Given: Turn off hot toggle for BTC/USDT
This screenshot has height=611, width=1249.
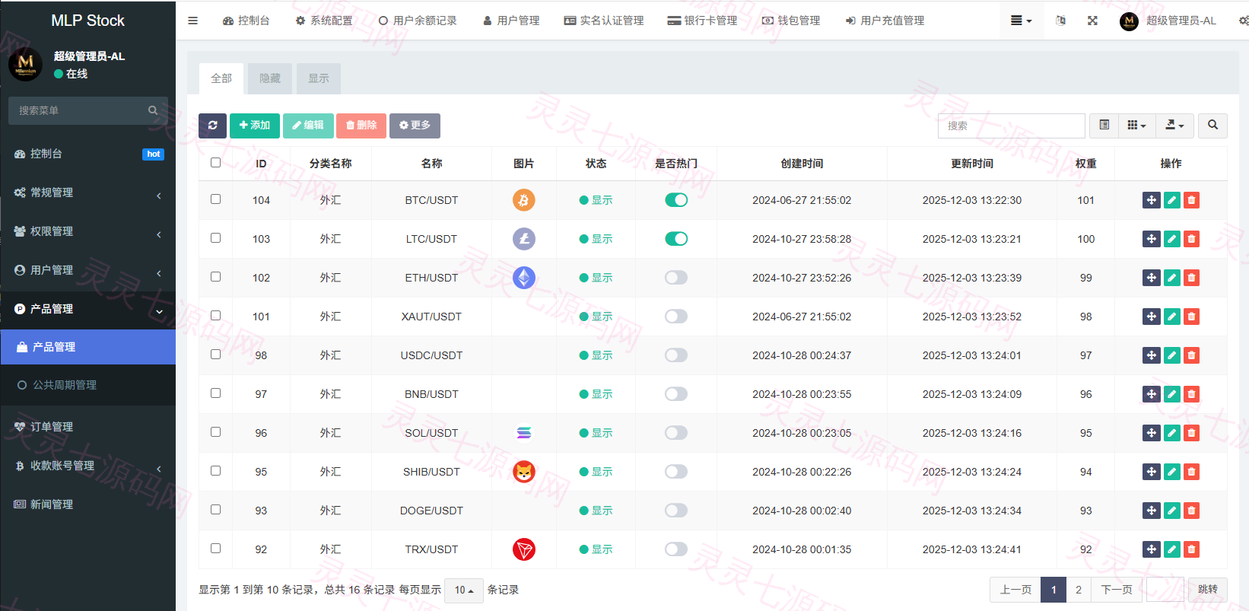Looking at the screenshot, I should tap(676, 200).
